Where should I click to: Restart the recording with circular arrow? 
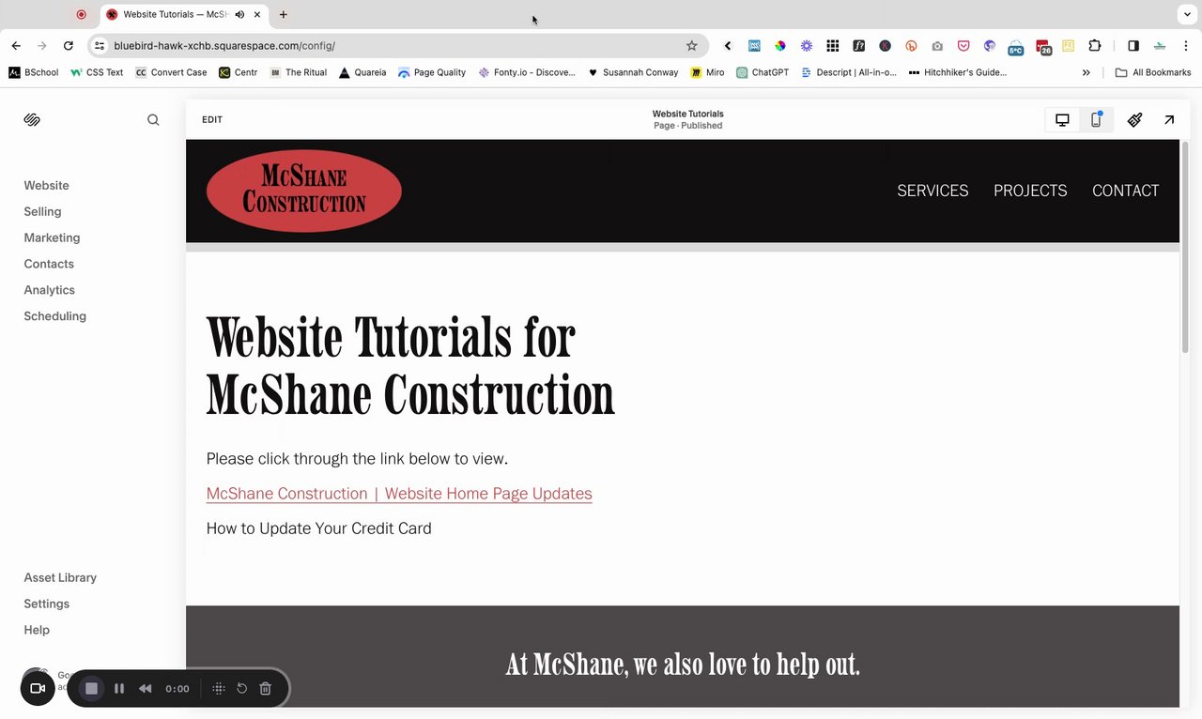241,688
